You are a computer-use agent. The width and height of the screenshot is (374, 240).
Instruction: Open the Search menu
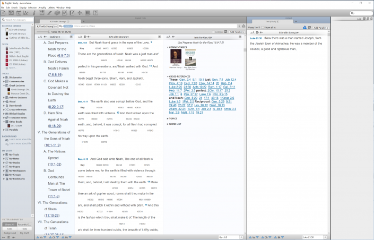[14, 7]
